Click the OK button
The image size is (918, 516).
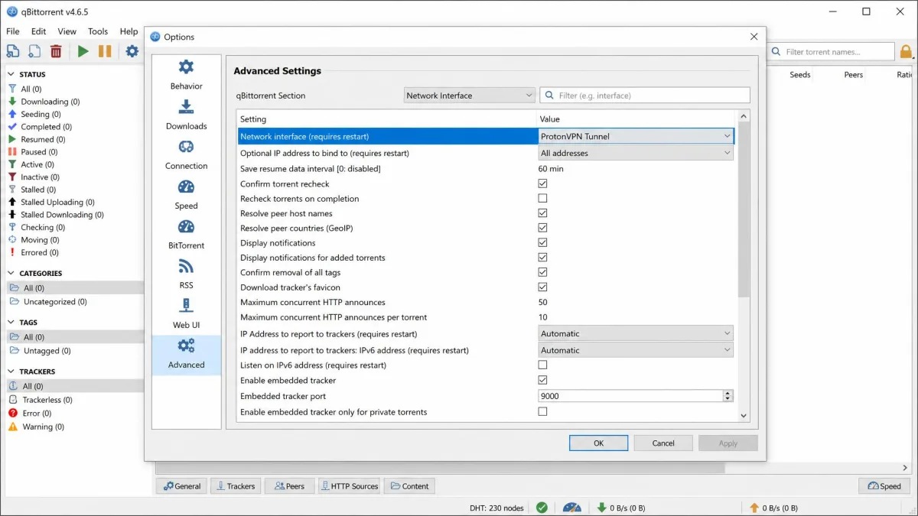point(598,443)
